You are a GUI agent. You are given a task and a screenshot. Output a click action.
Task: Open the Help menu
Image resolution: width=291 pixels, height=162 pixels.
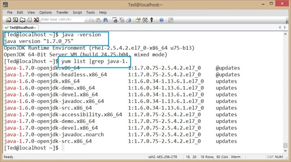(103, 13)
